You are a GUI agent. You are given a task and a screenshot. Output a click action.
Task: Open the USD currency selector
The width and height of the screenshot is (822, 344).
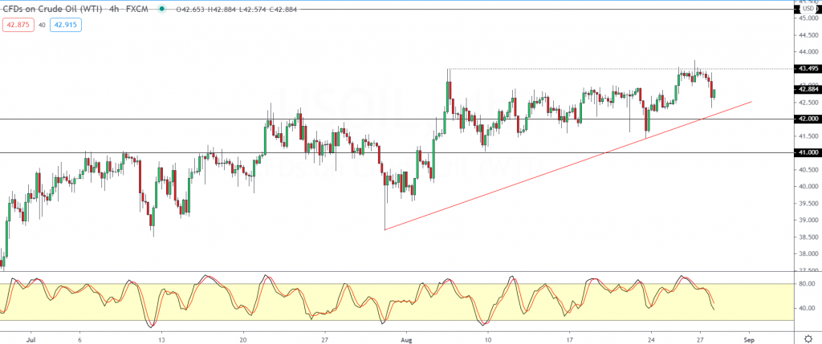click(x=808, y=9)
